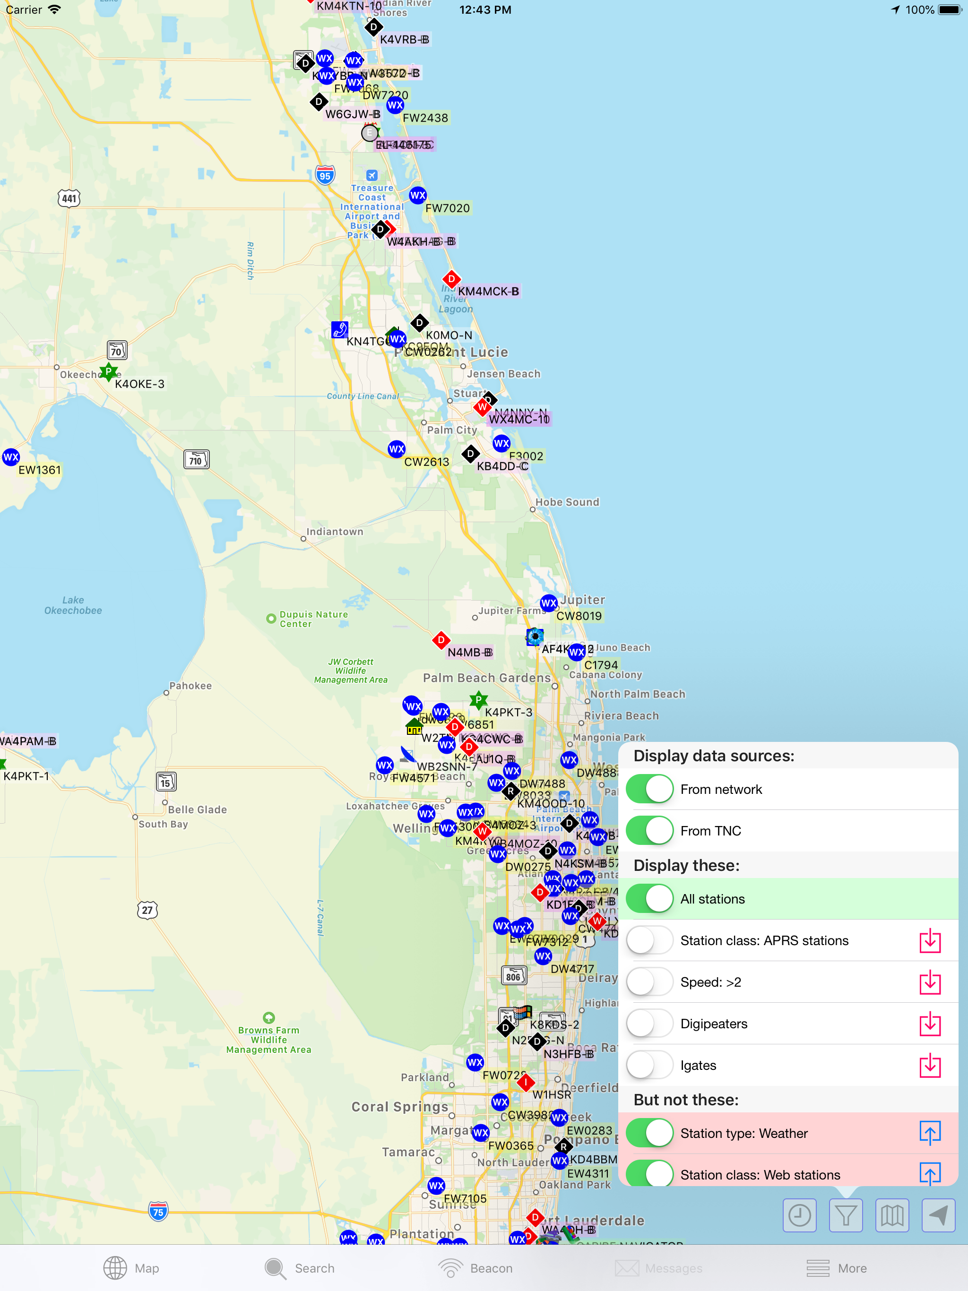The width and height of the screenshot is (968, 1291).
Task: Tap the CW8019 WX marker near Jupiter
Action: (548, 603)
